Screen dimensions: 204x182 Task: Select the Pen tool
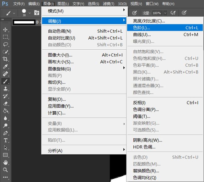click(x=5, y=133)
